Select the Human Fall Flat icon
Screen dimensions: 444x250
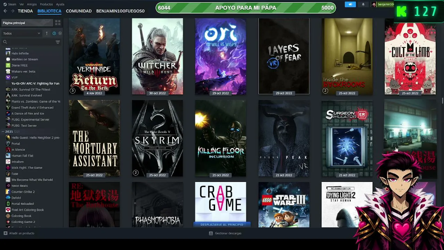(8, 156)
